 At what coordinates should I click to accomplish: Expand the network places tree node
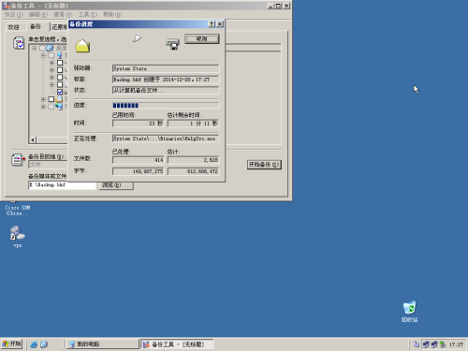[x=43, y=107]
